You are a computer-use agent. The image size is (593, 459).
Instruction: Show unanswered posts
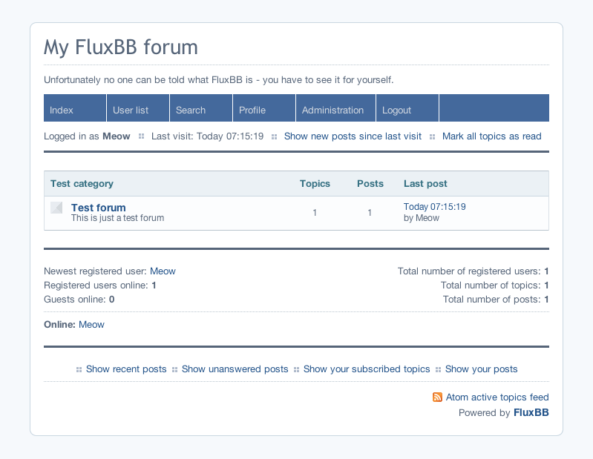235,369
